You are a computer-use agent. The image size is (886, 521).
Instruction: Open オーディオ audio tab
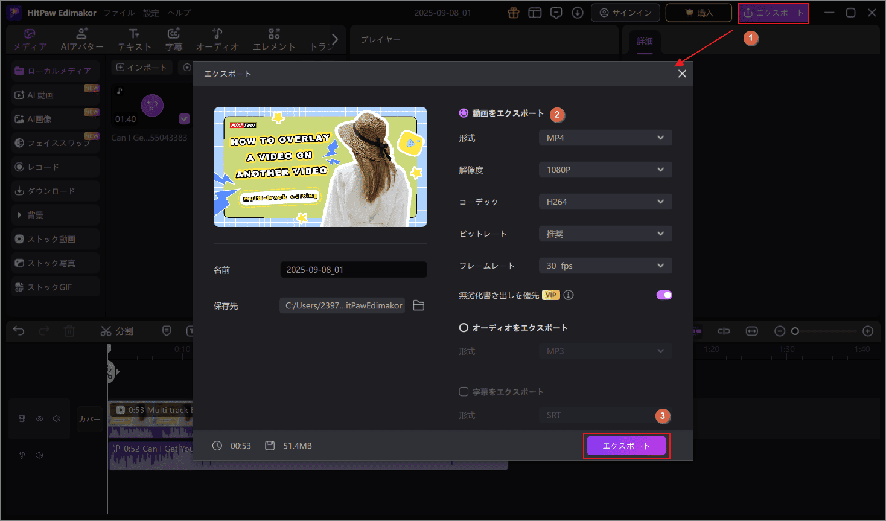click(217, 39)
